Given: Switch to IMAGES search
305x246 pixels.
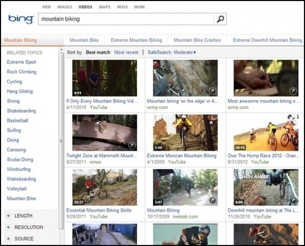Looking at the screenshot, I should (65, 7).
